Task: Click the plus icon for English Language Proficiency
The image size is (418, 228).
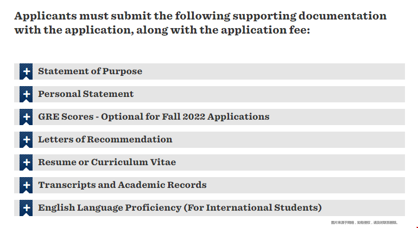Action: tap(26, 208)
